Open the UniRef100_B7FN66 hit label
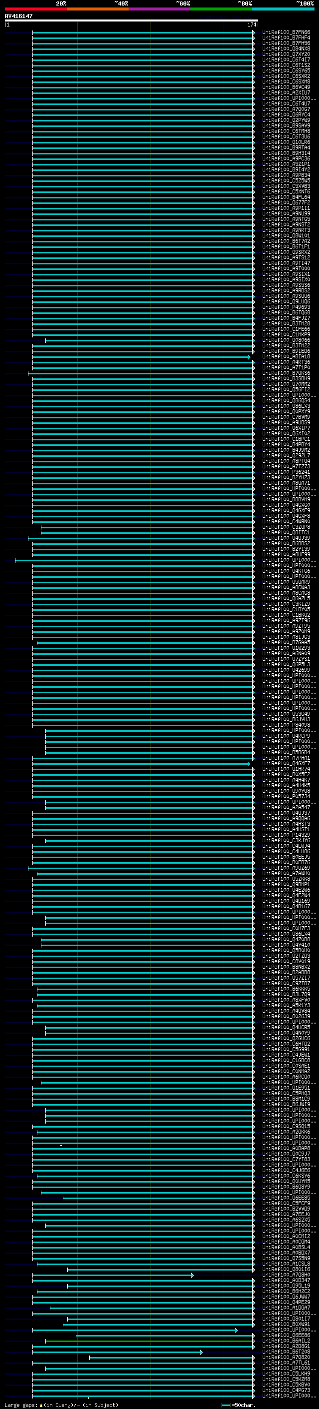 point(286,32)
